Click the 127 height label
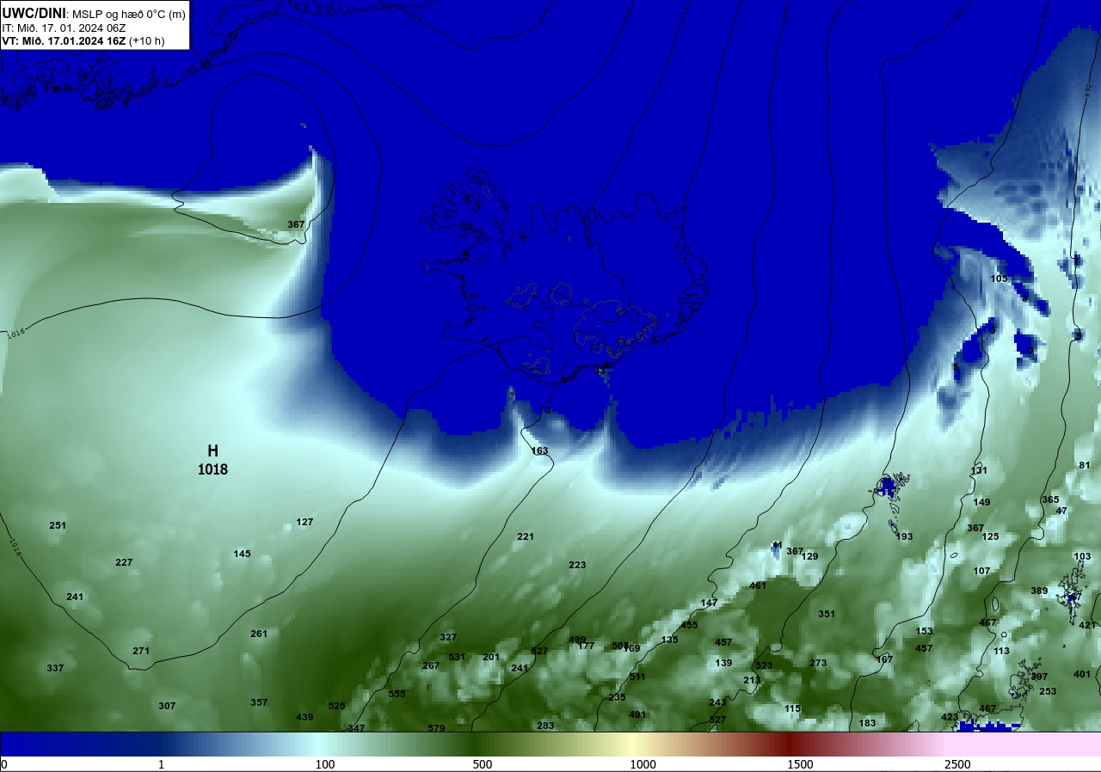1101x772 pixels. pos(304,522)
